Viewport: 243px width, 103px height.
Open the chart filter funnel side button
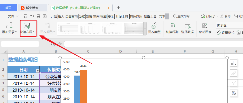(233, 83)
